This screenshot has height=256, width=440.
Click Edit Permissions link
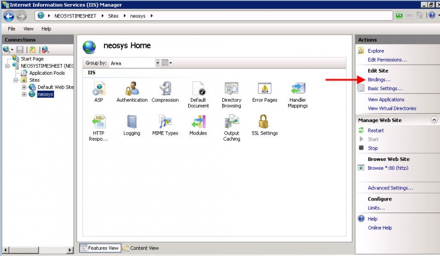pos(387,60)
